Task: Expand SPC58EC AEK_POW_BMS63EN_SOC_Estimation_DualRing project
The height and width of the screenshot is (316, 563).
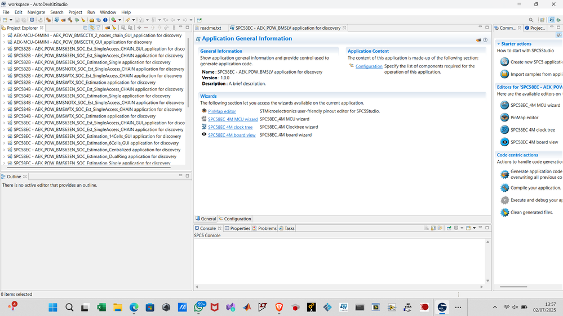Action: [x=4, y=156]
